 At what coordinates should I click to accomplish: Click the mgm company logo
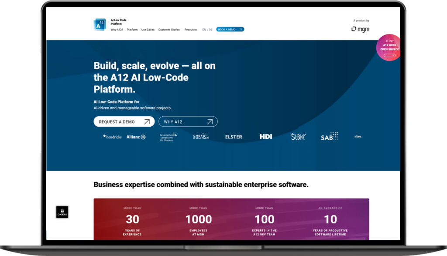click(x=360, y=29)
